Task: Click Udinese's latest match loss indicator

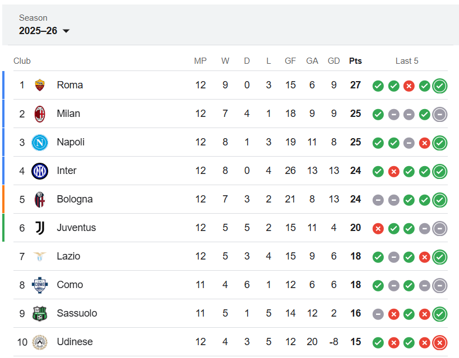Action: click(x=440, y=342)
